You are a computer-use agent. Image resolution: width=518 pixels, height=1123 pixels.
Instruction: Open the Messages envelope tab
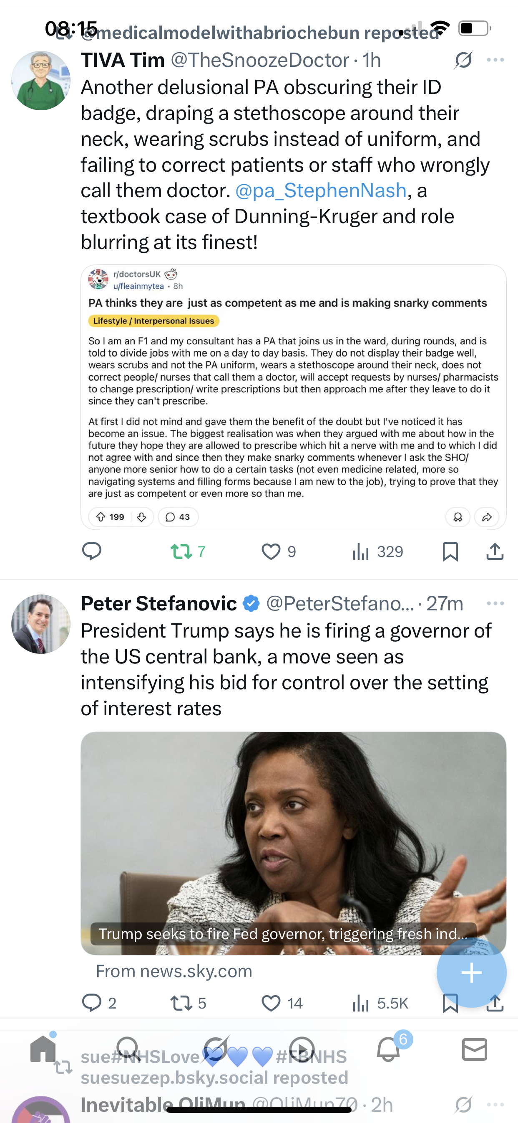pyautogui.click(x=474, y=1049)
